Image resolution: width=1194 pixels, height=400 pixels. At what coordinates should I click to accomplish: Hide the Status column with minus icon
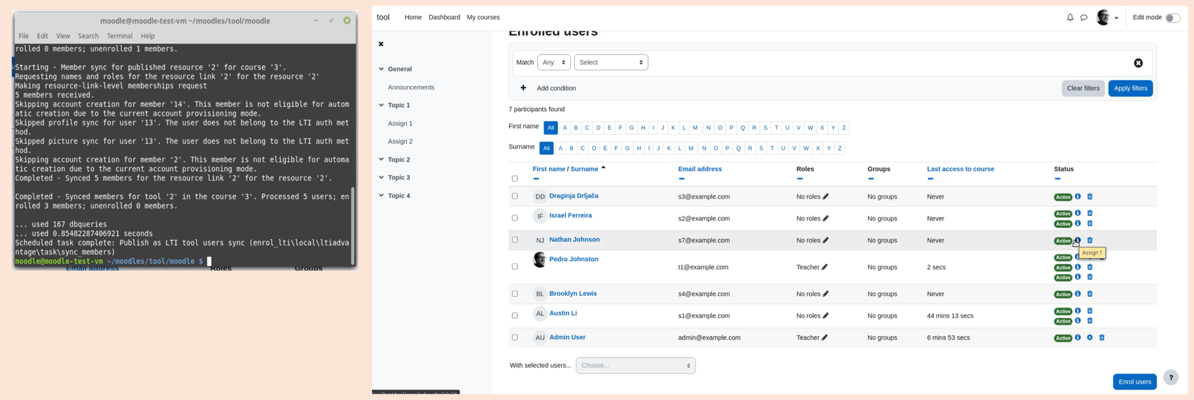pos(1057,178)
